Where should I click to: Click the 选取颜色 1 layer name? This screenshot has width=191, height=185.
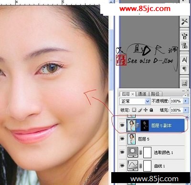click(163, 153)
